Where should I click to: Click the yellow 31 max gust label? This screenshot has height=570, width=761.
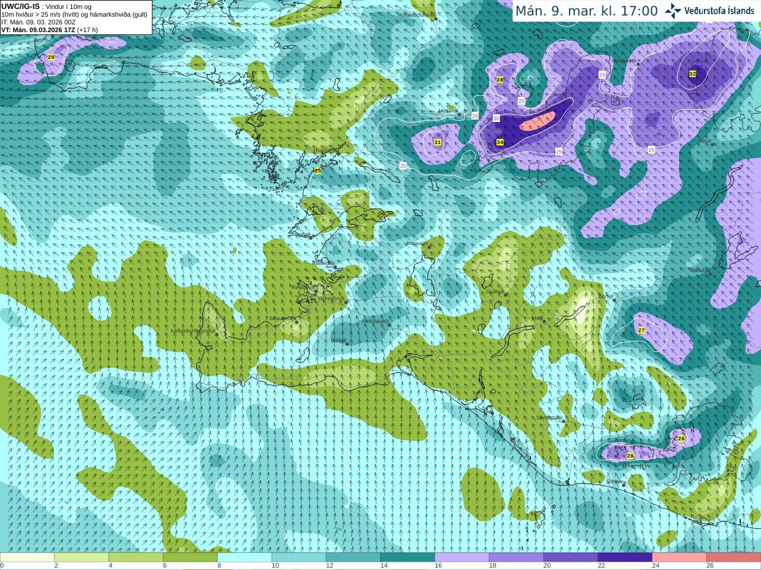(438, 142)
